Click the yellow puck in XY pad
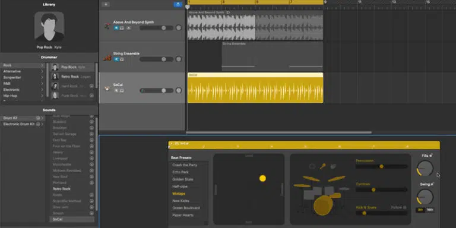 tap(262, 178)
